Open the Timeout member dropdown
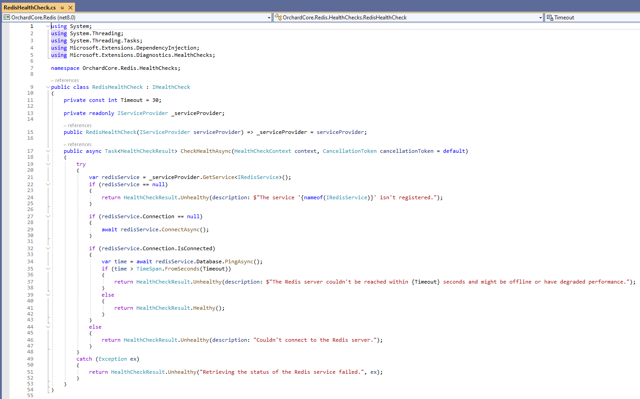The image size is (640, 399). [x=593, y=18]
